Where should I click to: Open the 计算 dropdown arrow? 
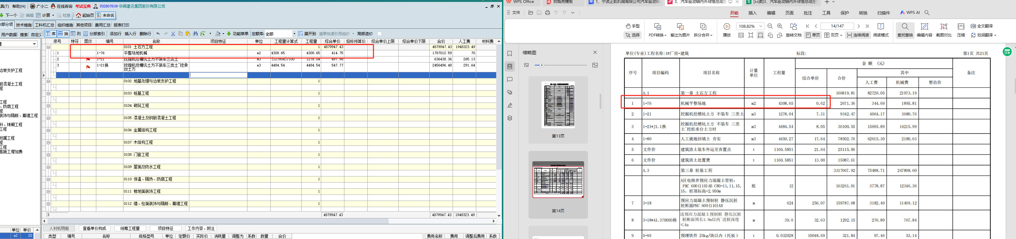point(53,15)
